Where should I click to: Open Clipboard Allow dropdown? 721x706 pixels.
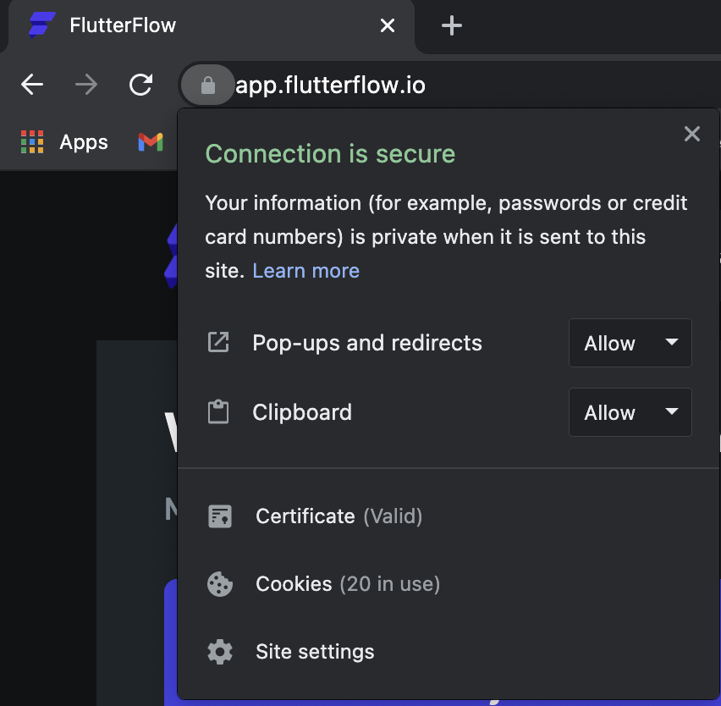[x=630, y=412]
